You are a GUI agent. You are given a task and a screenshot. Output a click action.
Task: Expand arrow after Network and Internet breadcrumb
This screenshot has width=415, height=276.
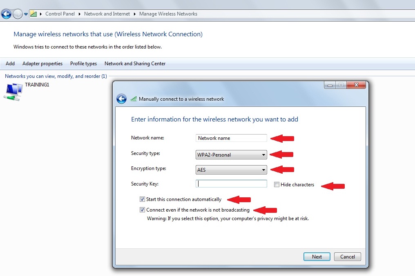click(134, 14)
